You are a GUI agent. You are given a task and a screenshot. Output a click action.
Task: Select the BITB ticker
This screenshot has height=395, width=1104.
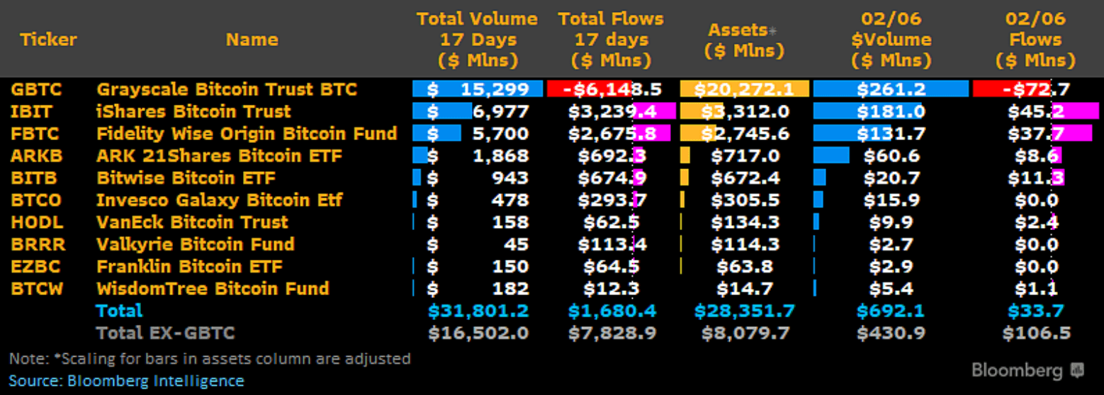[34, 178]
